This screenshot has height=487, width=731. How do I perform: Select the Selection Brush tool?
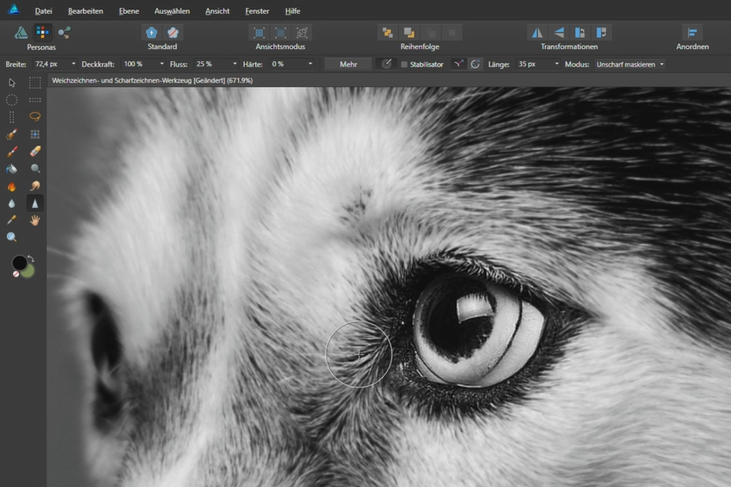(12, 134)
